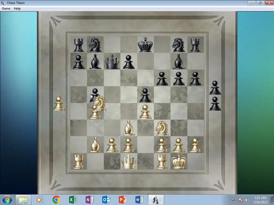Open the Action Center flag icon
Image resolution: width=274 pixels, height=205 pixels.
click(241, 200)
